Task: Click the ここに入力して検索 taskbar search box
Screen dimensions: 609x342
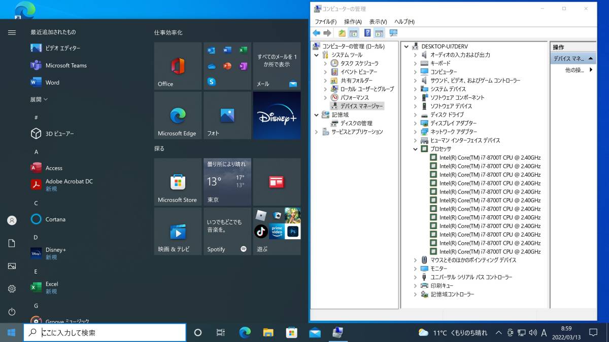Action: (x=105, y=332)
